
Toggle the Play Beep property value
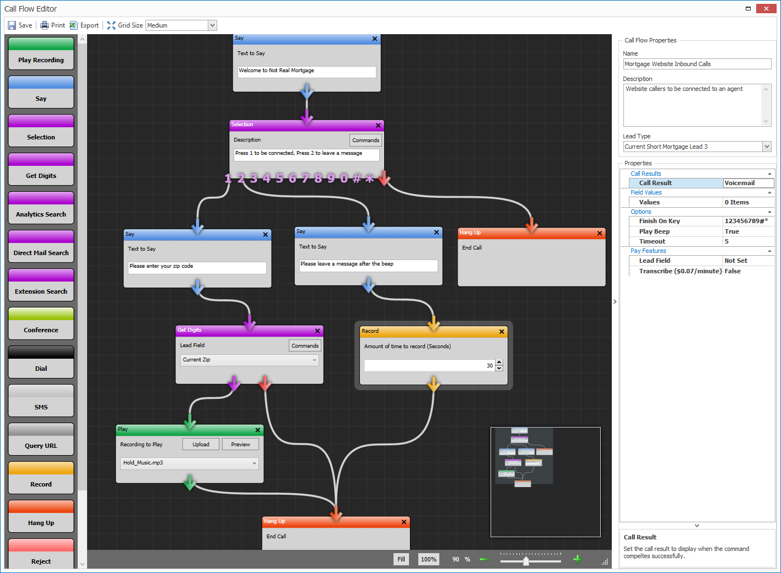pyautogui.click(x=748, y=231)
